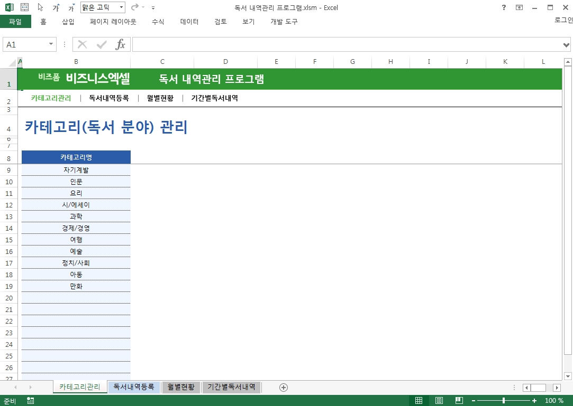Select the 경제/경영 cell

76,228
